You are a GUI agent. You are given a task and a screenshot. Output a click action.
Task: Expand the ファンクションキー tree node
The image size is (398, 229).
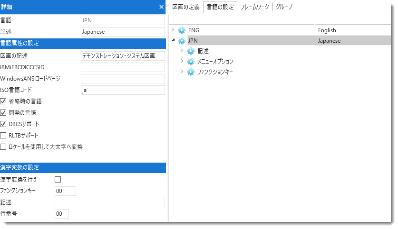point(182,72)
